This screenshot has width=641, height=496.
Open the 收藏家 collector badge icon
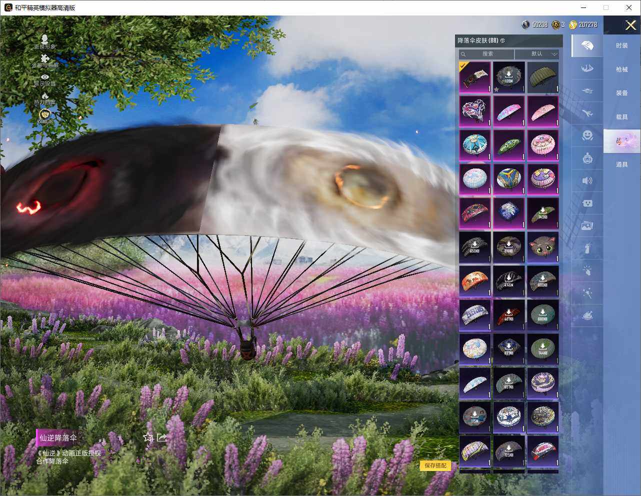(45, 116)
